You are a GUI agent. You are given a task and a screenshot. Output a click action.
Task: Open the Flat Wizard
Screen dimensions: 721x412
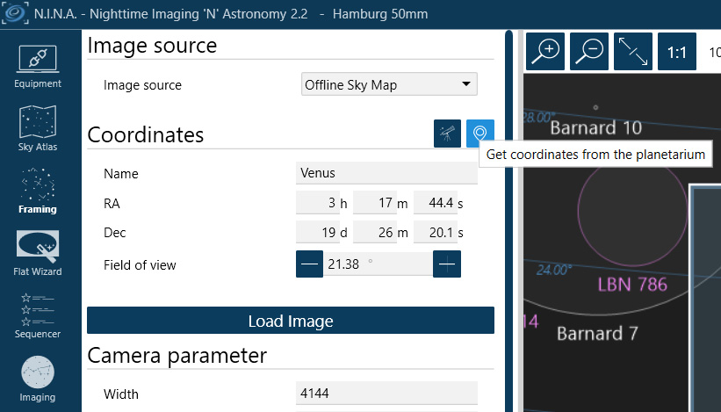(x=37, y=254)
